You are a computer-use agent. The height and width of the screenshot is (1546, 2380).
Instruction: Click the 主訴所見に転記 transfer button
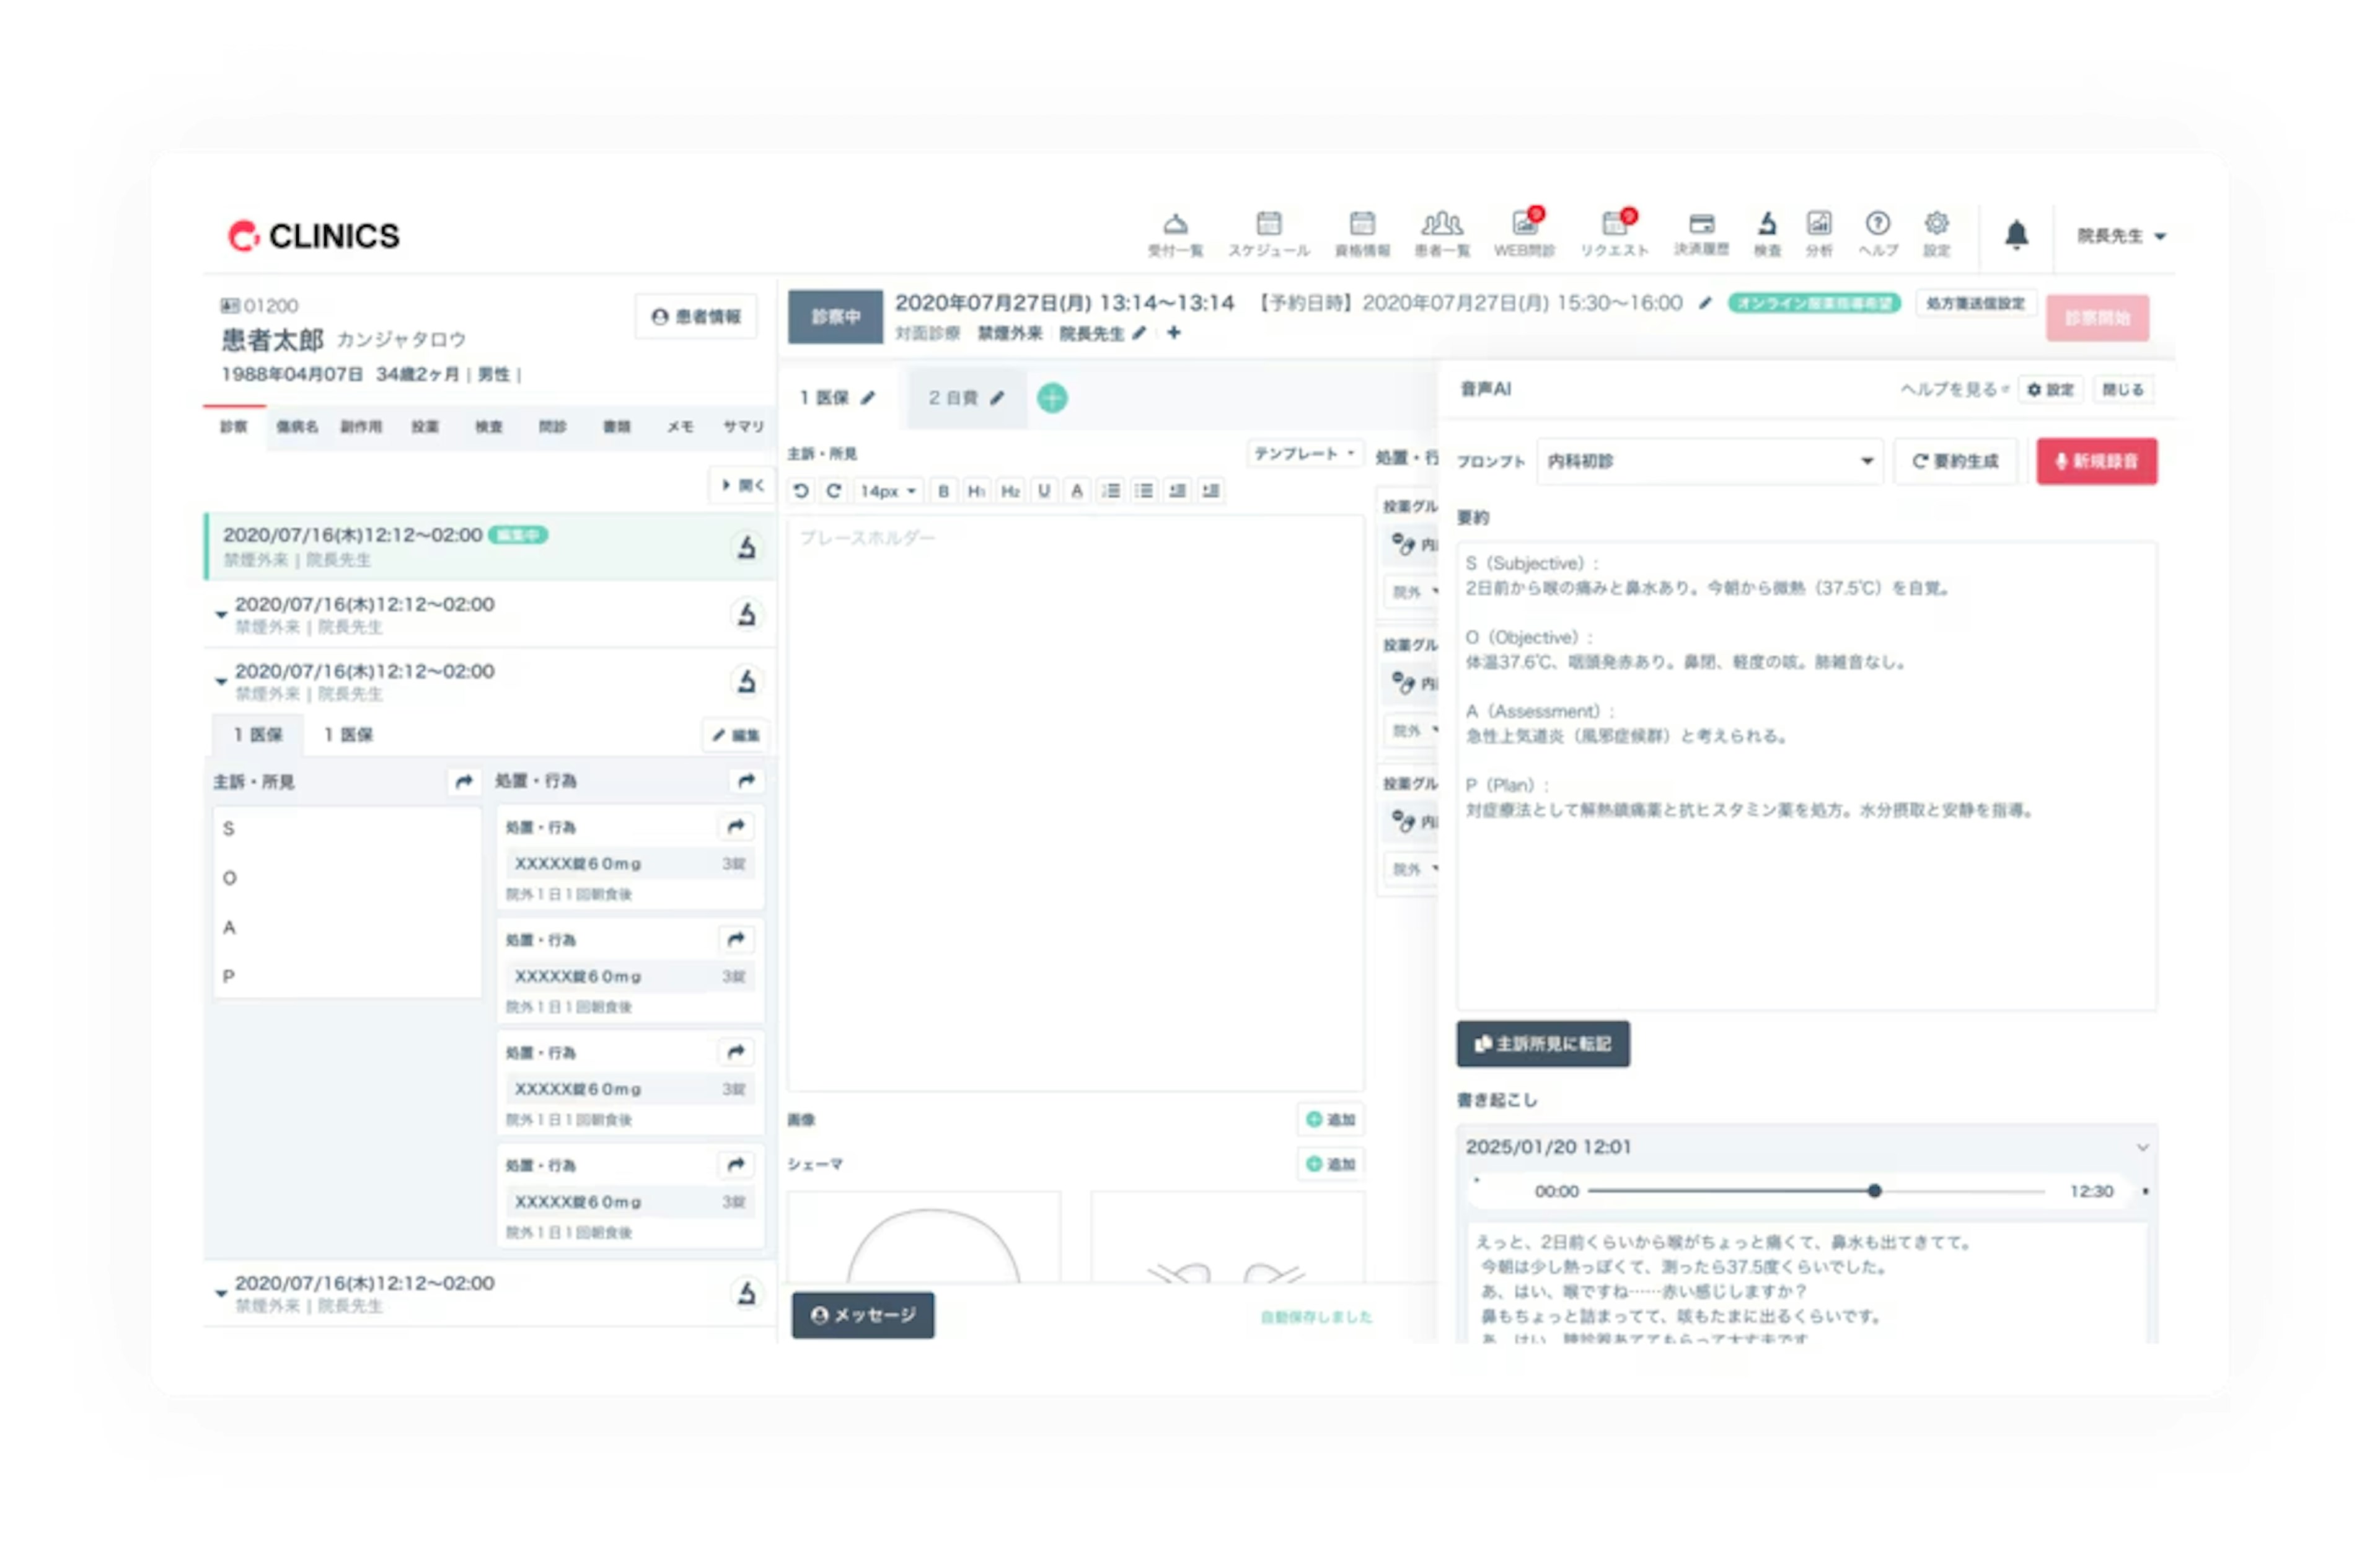pyautogui.click(x=1542, y=1044)
